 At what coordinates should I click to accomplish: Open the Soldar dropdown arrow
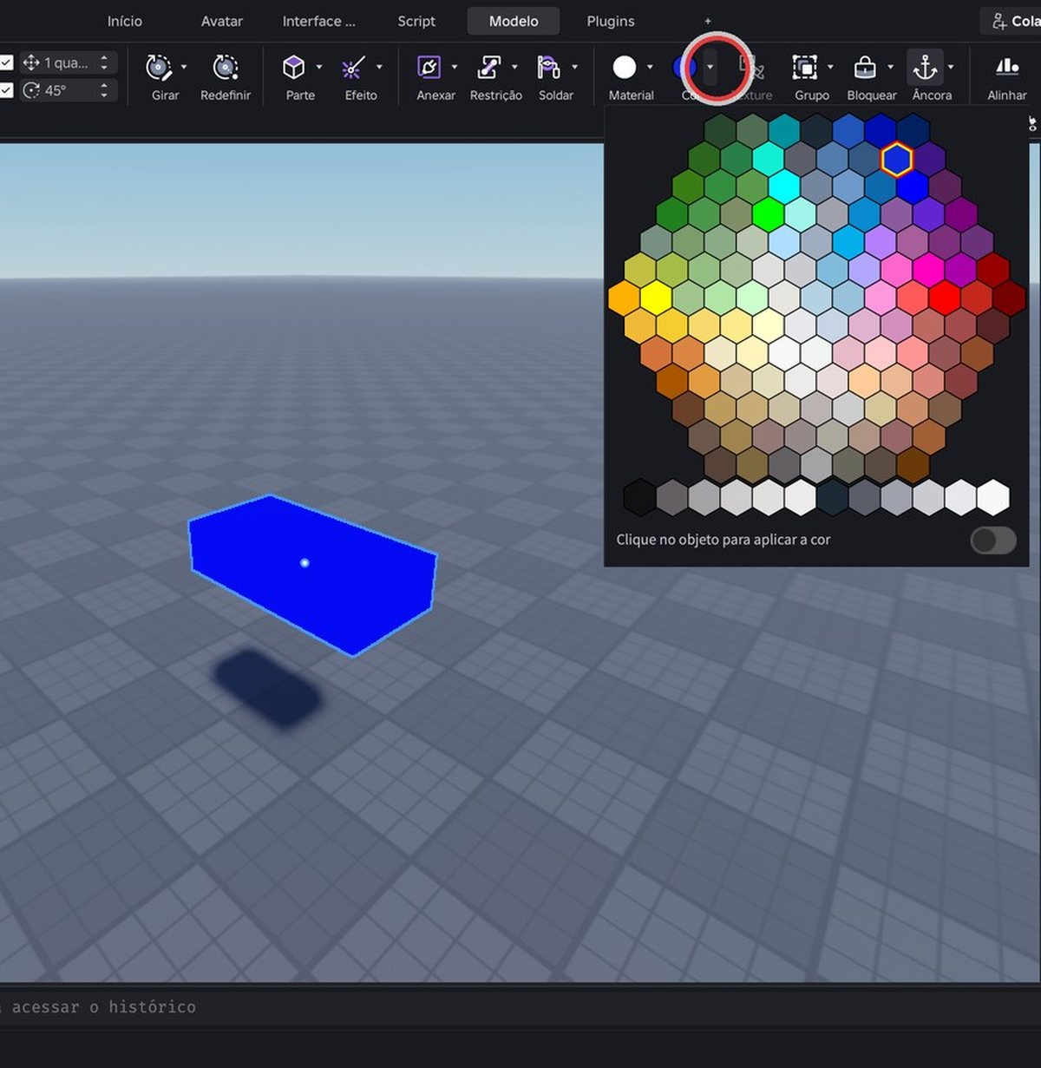[x=574, y=67]
